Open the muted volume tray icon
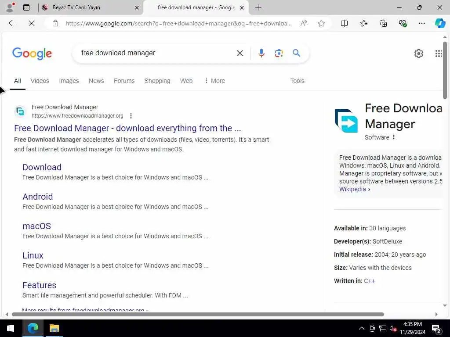The width and height of the screenshot is (450, 337). (x=393, y=328)
